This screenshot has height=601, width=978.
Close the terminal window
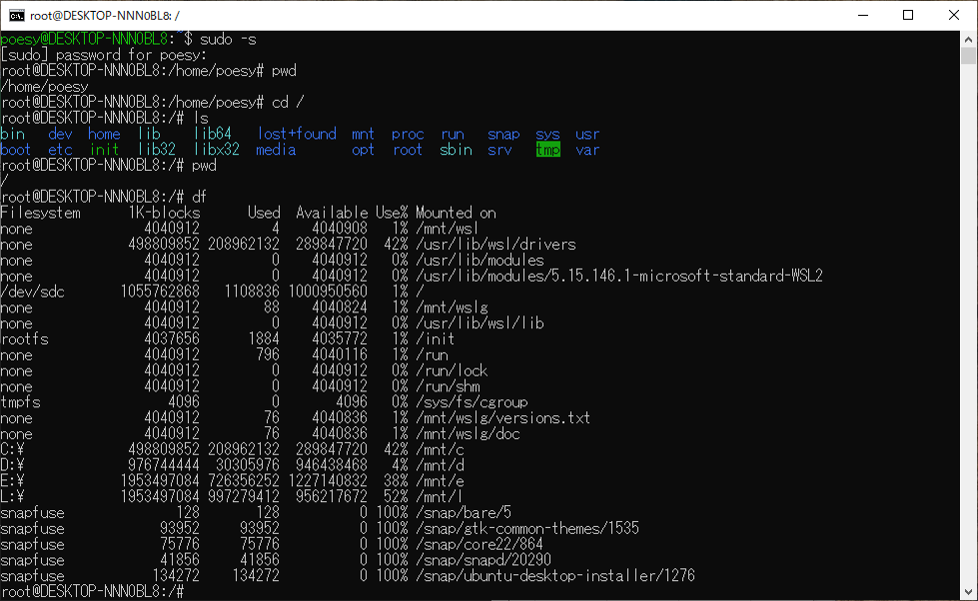click(953, 15)
